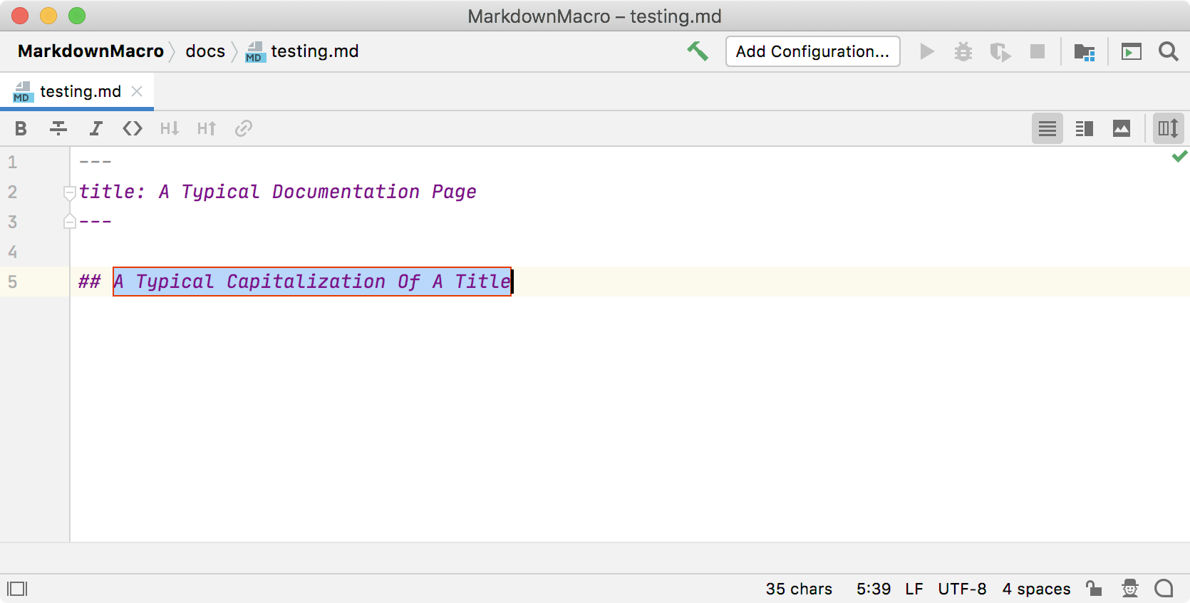
Task: Toggle italic formatting button
Action: (95, 128)
